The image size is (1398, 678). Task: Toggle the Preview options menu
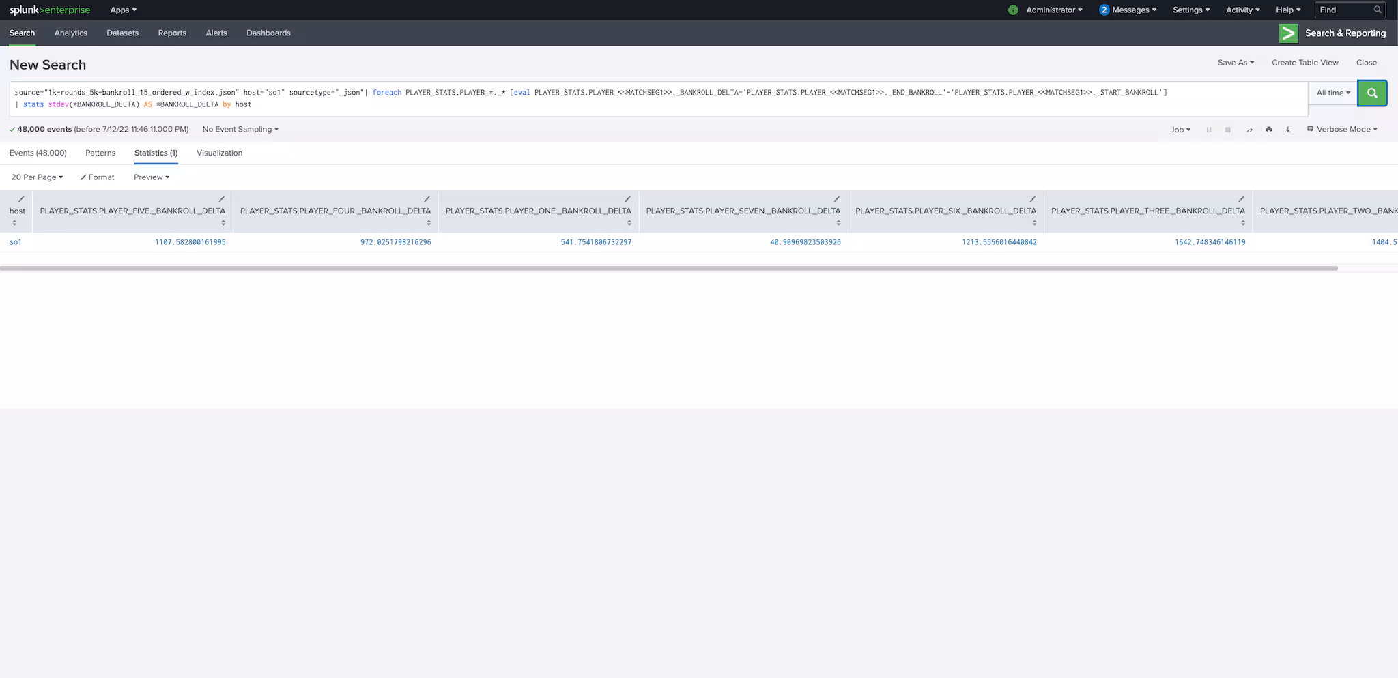(152, 177)
